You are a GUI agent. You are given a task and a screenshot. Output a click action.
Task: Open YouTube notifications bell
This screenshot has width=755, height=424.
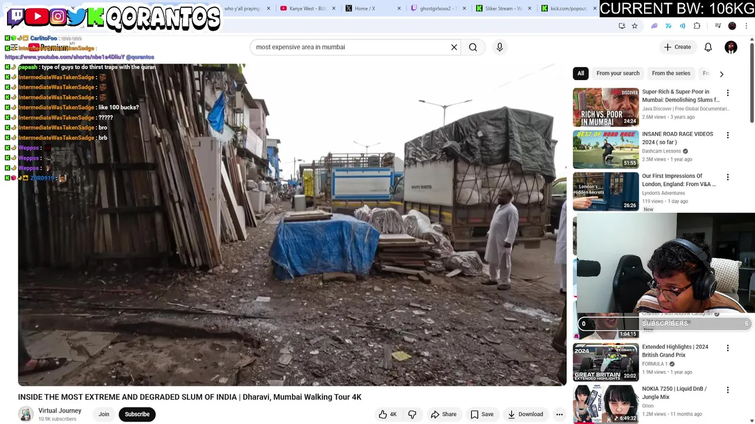[708, 47]
